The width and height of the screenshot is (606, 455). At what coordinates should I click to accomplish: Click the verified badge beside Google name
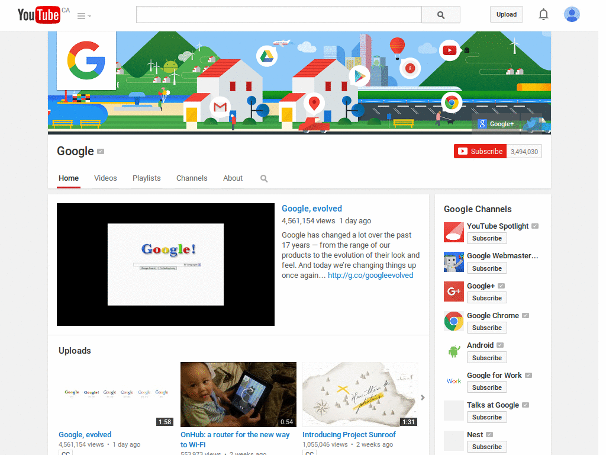pos(101,151)
